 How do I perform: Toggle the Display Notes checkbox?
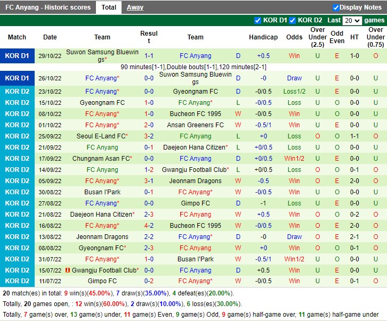coord(336,7)
